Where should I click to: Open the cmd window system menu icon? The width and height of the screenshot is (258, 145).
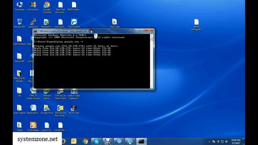pos(35,31)
